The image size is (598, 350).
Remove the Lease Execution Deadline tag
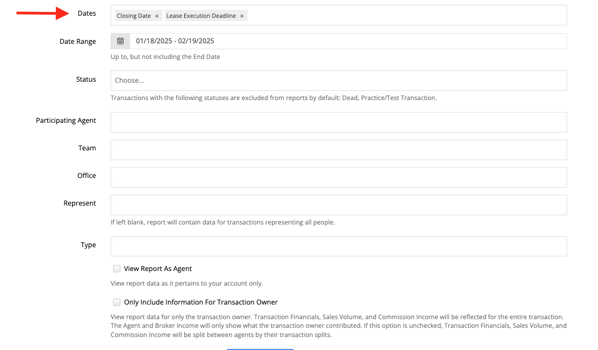tap(242, 16)
